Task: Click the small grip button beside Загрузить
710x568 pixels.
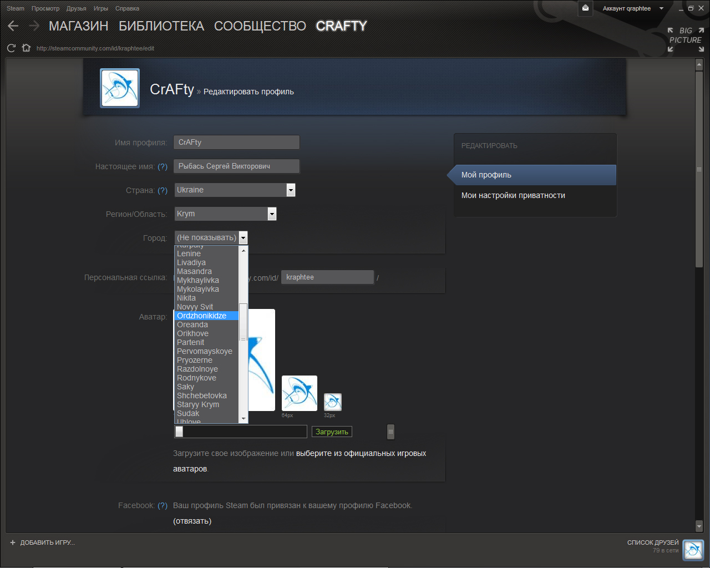Action: click(x=390, y=432)
